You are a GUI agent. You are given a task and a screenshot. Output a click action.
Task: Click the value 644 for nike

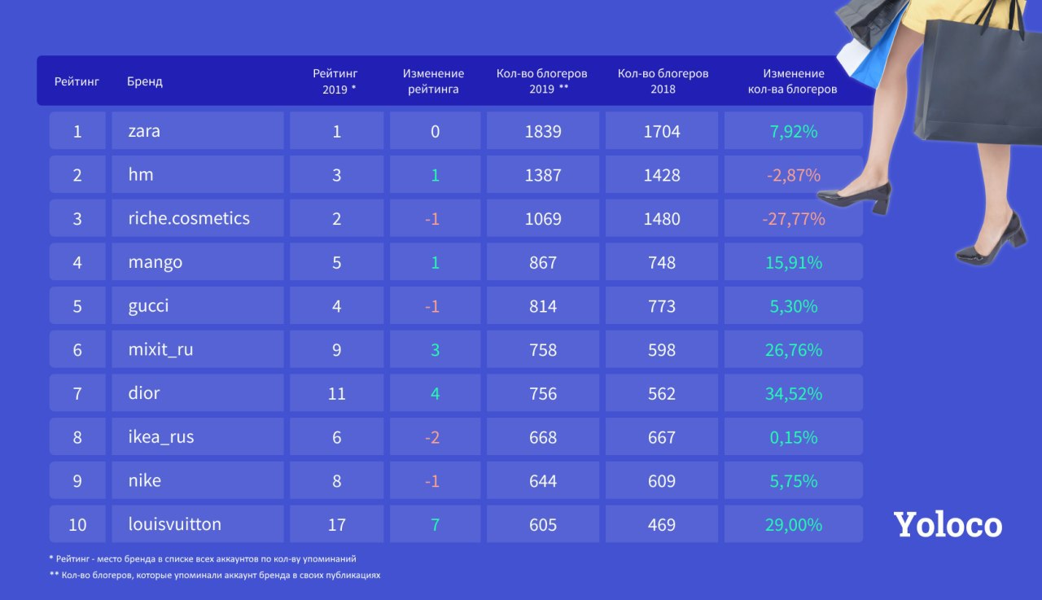(543, 480)
